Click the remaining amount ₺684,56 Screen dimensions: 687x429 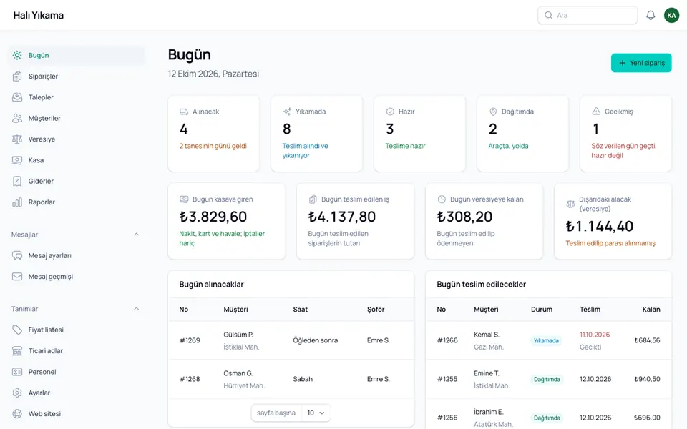647,340
